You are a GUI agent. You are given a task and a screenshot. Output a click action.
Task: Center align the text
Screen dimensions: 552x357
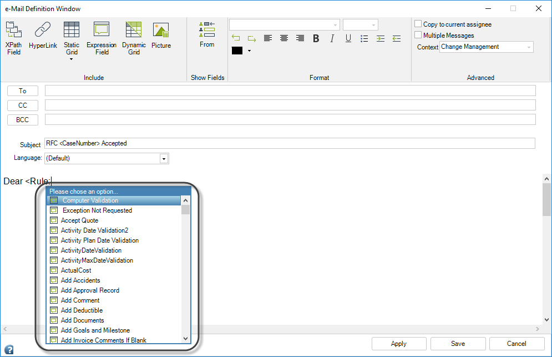pyautogui.click(x=284, y=38)
